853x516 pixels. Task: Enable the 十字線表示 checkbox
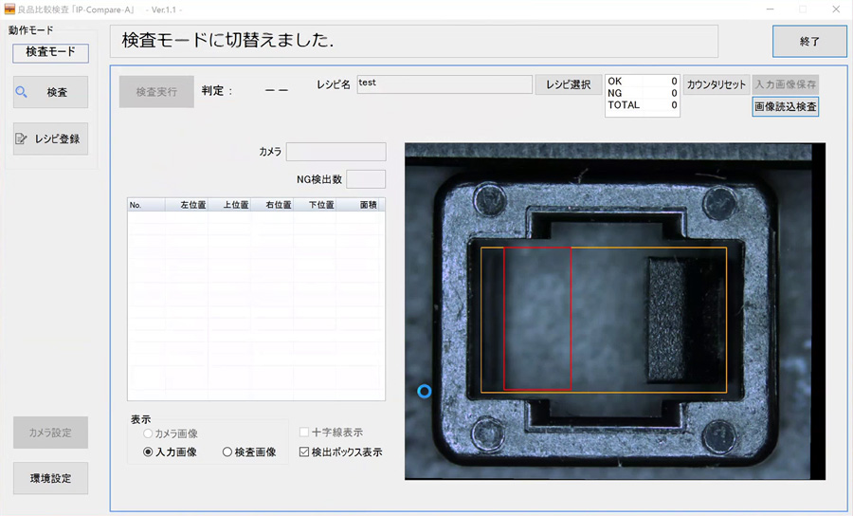coord(304,432)
